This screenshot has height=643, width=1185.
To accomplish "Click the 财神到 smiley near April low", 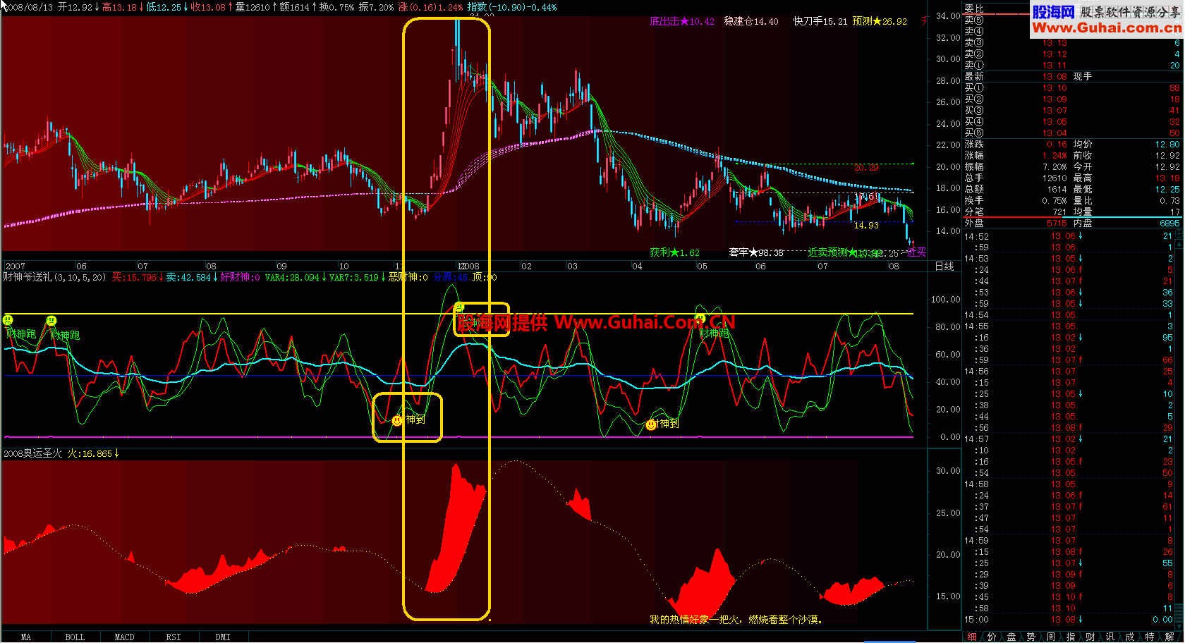I will coord(651,424).
